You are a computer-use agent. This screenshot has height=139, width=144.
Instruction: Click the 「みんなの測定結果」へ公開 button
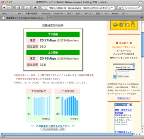[x=53, y=129]
